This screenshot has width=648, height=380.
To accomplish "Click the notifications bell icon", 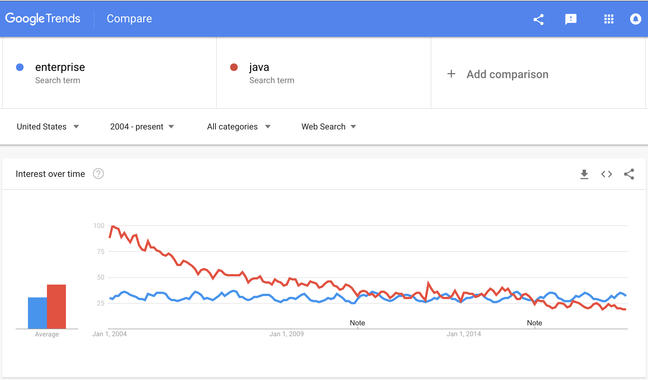I will click(x=635, y=19).
